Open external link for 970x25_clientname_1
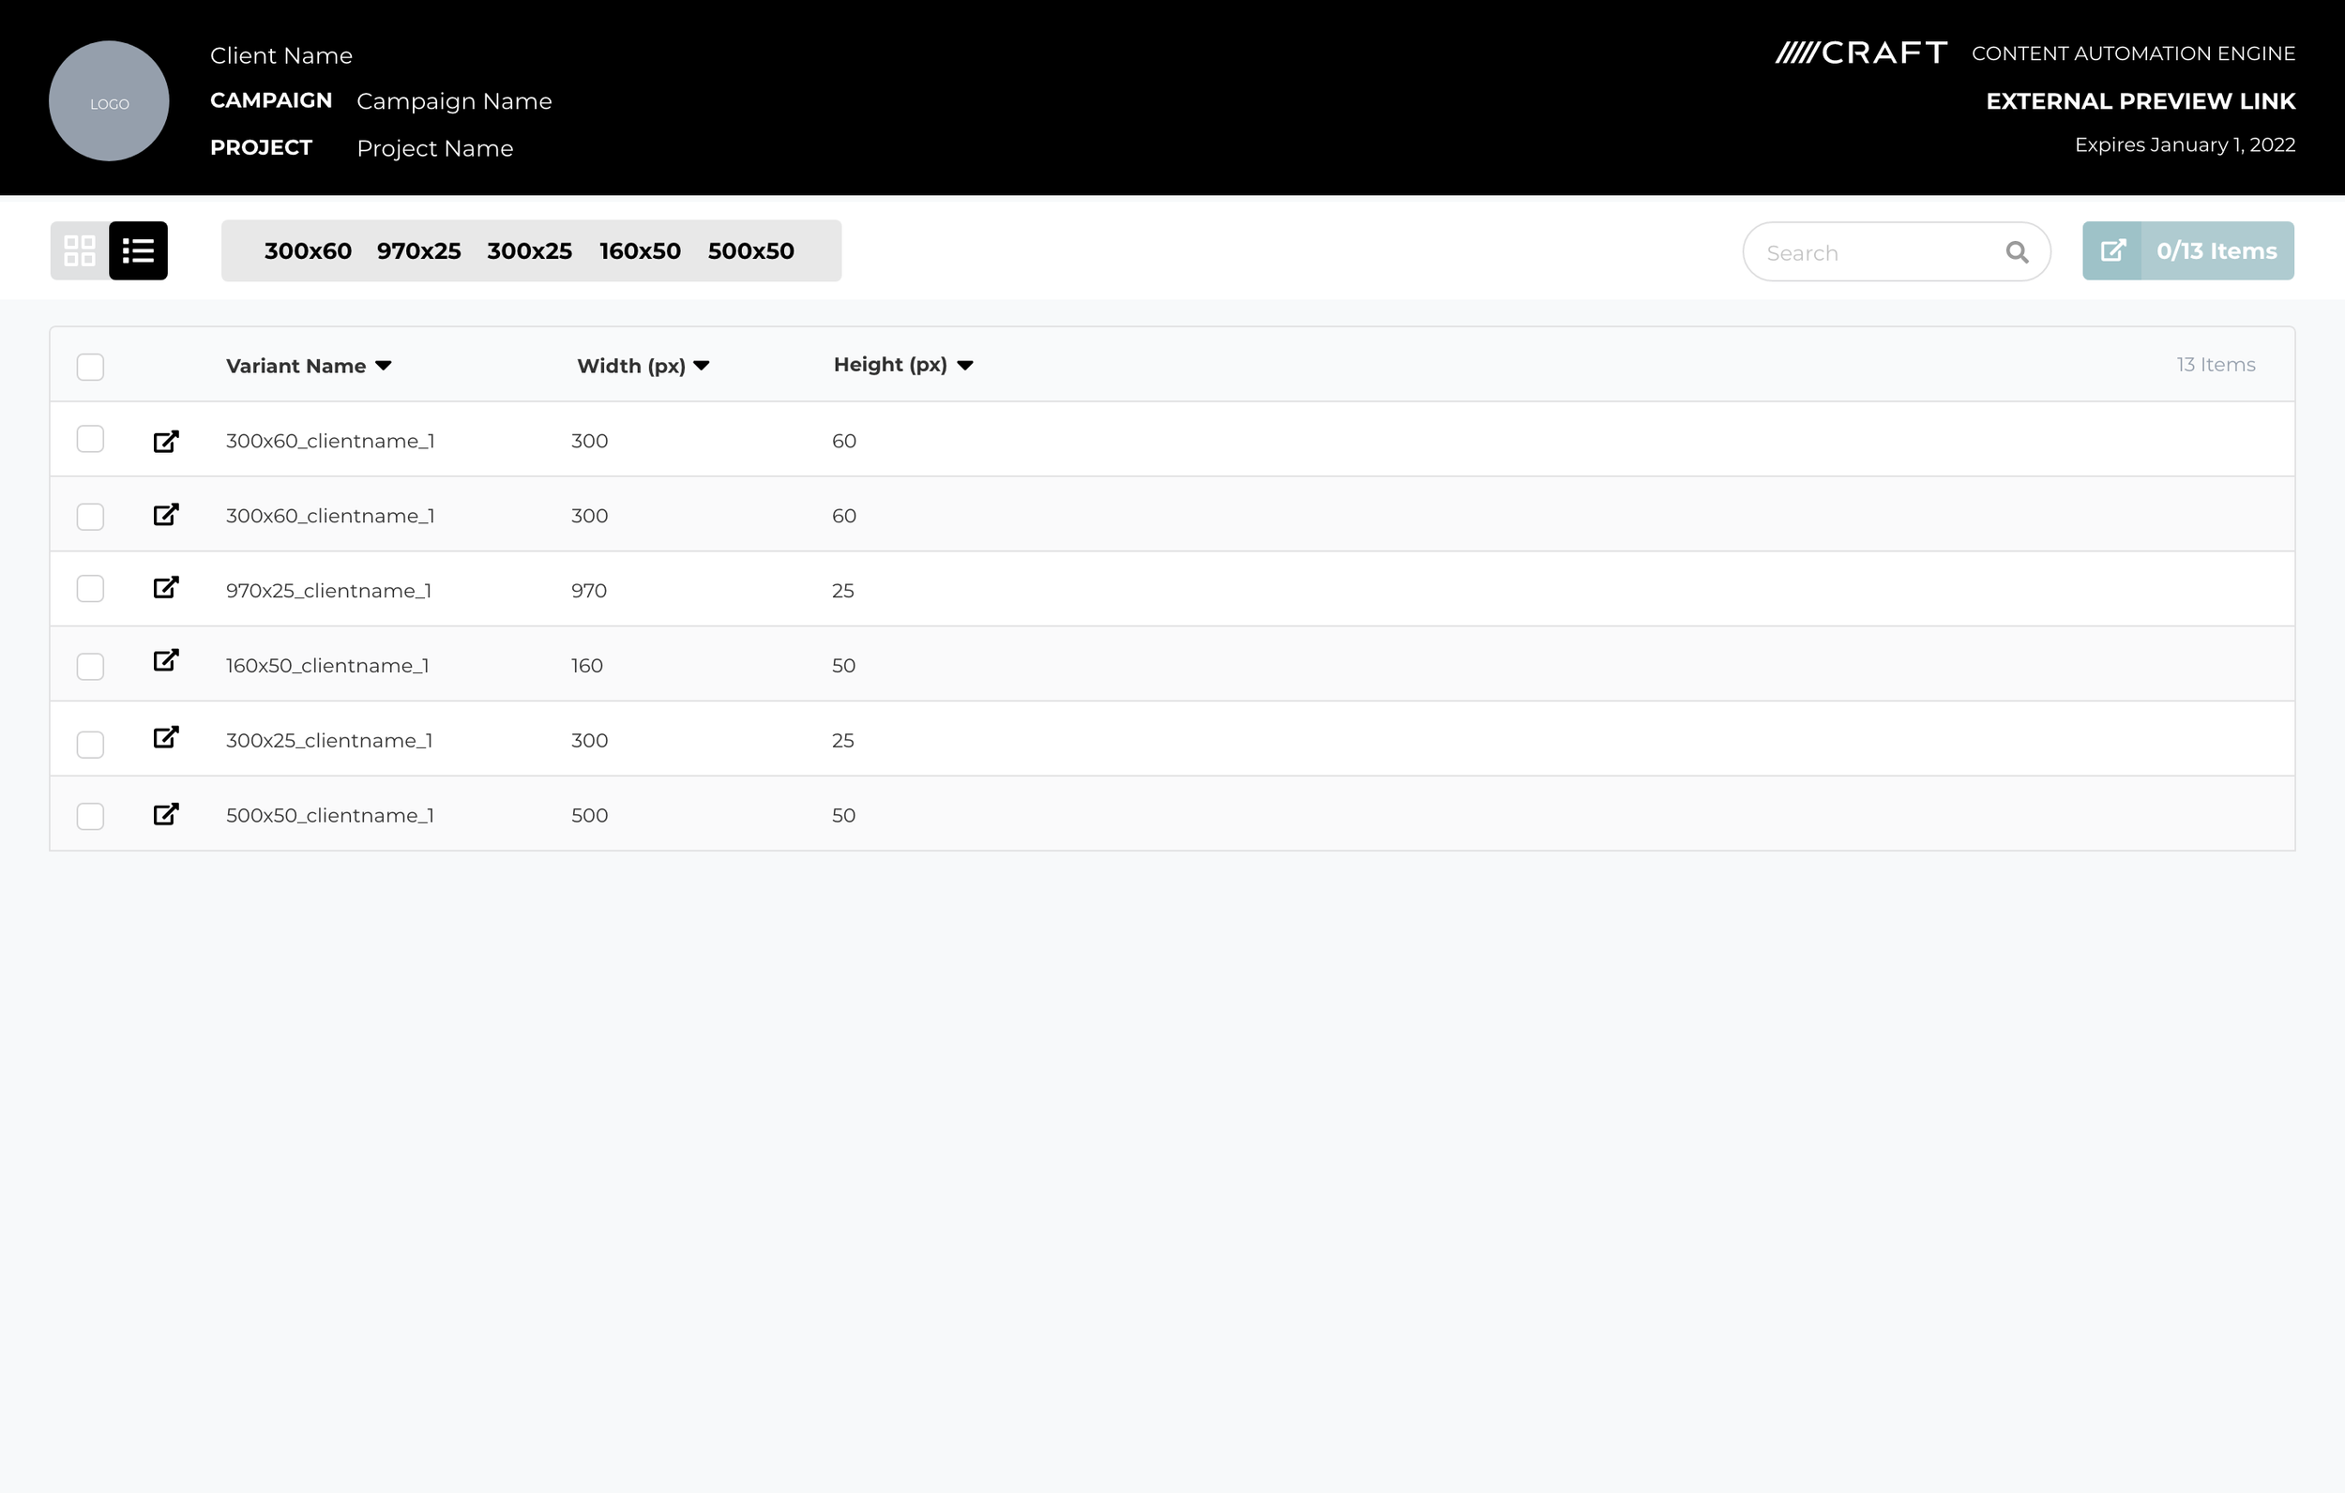The width and height of the screenshot is (2345, 1493). (167, 587)
